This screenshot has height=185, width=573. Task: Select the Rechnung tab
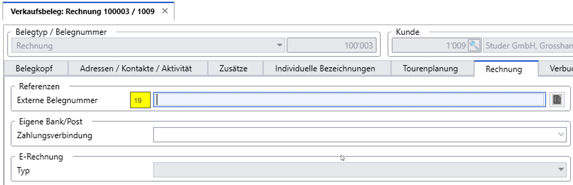tap(504, 69)
